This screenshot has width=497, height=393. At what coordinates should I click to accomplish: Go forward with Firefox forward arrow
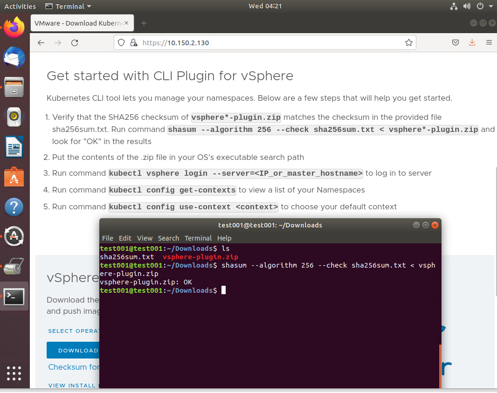click(x=58, y=43)
